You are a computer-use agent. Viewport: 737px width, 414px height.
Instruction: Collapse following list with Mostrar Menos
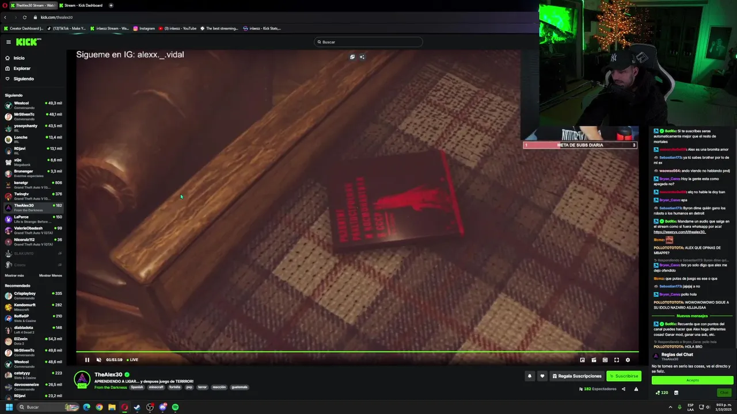50,275
